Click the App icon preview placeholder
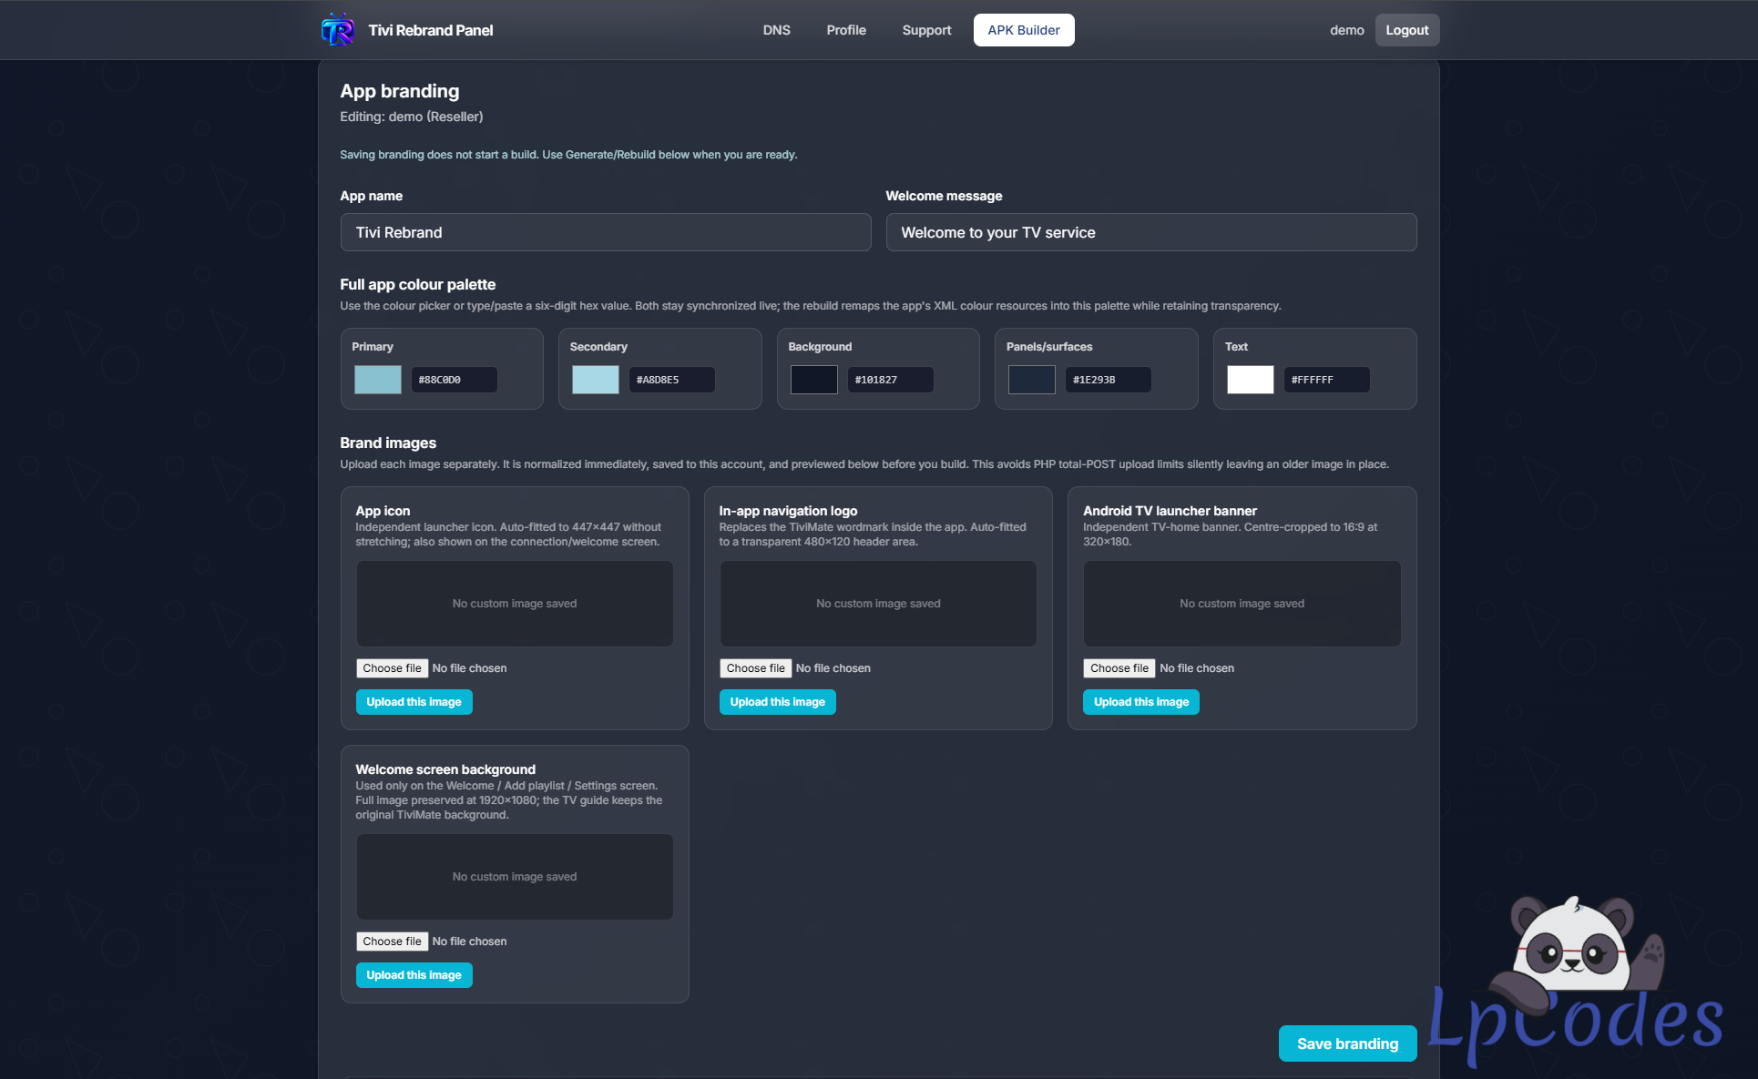1758x1079 pixels. click(x=515, y=604)
